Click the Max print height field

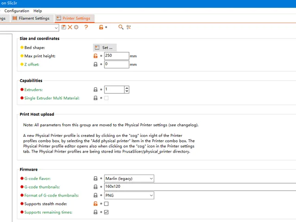point(117,56)
